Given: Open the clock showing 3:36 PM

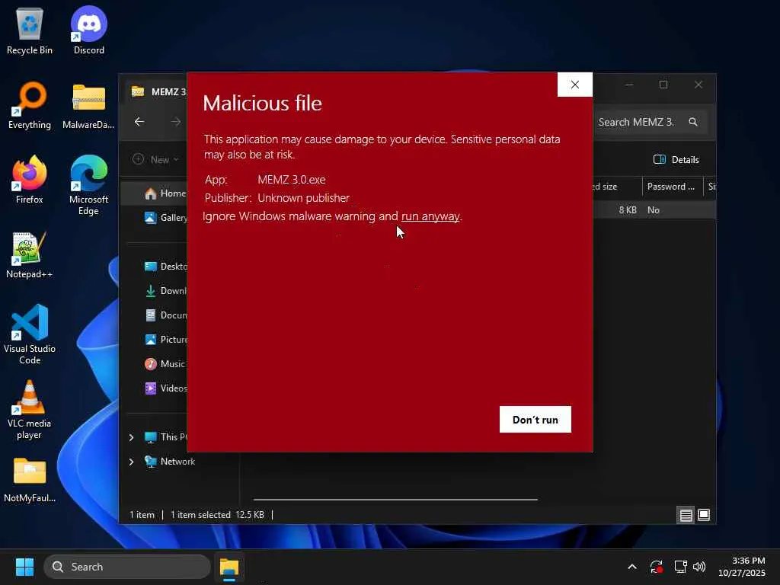Looking at the screenshot, I should point(742,567).
